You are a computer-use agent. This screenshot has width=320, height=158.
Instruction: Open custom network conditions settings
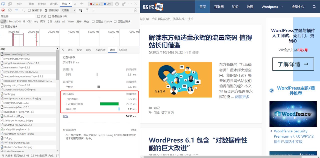point(80,10)
